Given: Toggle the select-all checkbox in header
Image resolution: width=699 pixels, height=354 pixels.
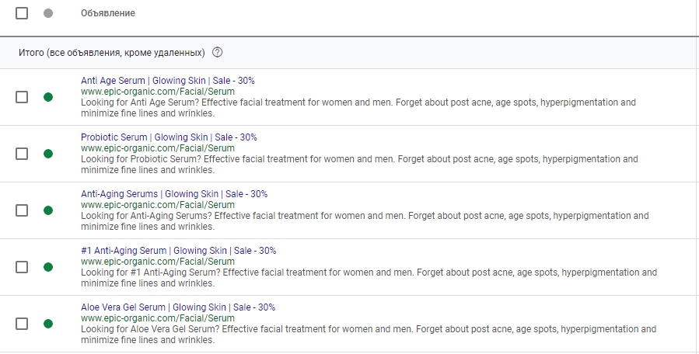Looking at the screenshot, I should [x=22, y=13].
